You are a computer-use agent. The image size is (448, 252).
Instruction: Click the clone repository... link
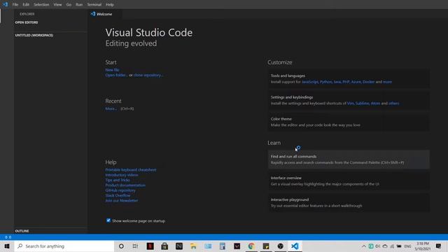coord(148,75)
